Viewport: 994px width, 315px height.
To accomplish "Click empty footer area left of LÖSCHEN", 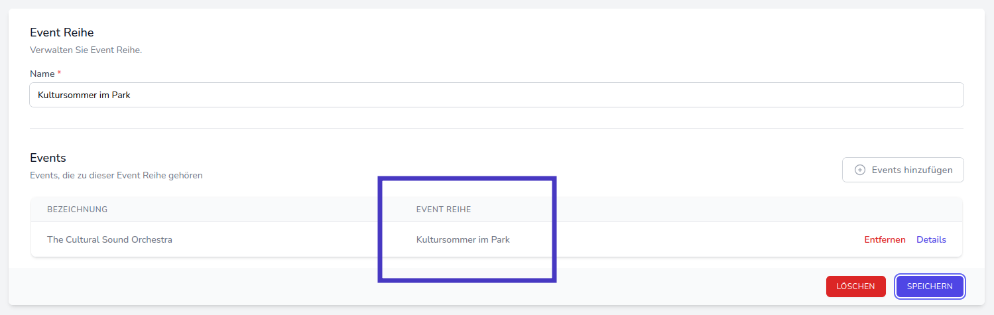I will 398,286.
